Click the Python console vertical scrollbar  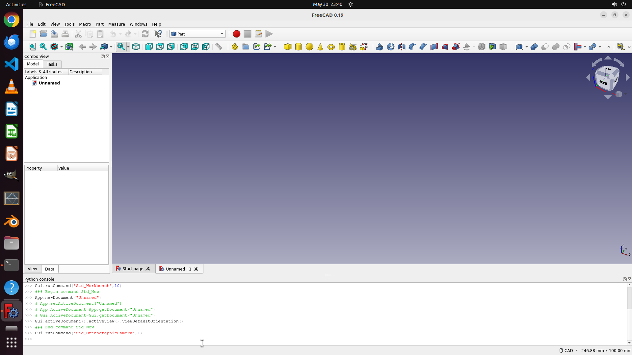click(629, 314)
